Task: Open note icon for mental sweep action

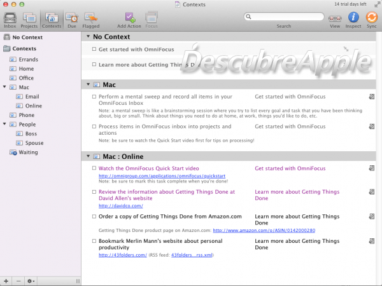Action: click(x=372, y=97)
